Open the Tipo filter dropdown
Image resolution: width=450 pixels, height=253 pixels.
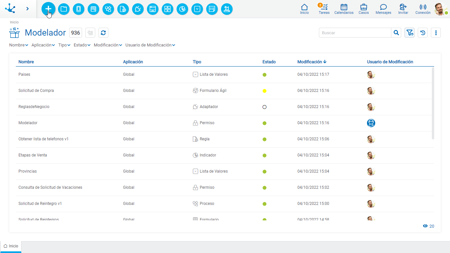(x=64, y=45)
